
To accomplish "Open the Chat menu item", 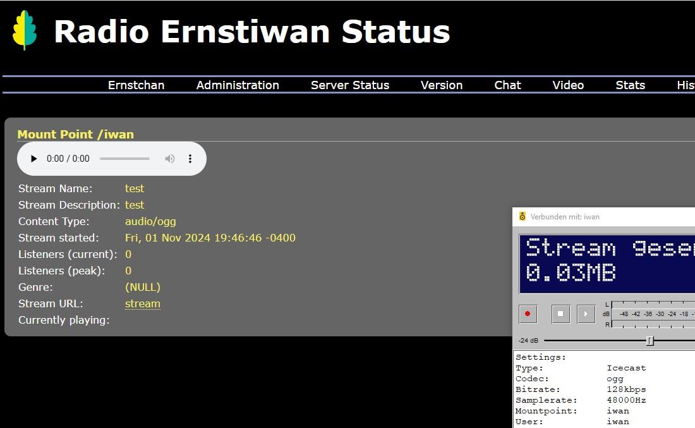I will click(507, 85).
